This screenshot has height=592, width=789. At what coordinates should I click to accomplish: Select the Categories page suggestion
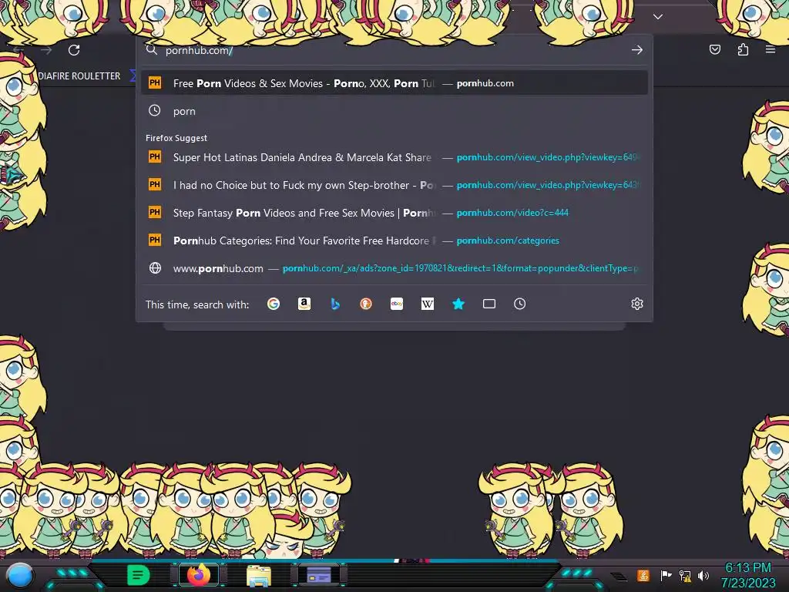coord(394,240)
